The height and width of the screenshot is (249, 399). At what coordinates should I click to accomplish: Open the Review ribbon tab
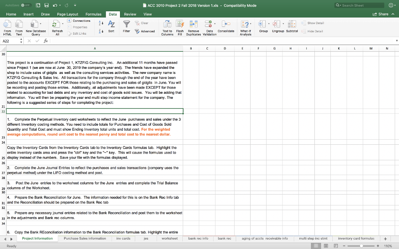click(x=130, y=14)
